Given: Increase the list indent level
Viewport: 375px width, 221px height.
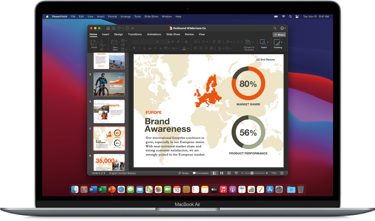Looking at the screenshot, I should [x=219, y=42].
